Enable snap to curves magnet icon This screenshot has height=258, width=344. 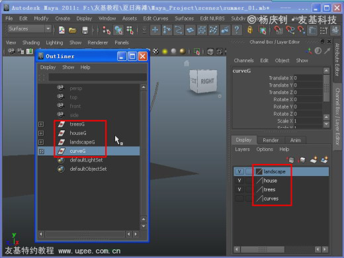coord(290,30)
